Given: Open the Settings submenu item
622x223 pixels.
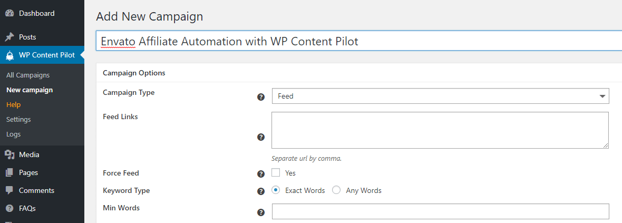Looking at the screenshot, I should [x=18, y=120].
